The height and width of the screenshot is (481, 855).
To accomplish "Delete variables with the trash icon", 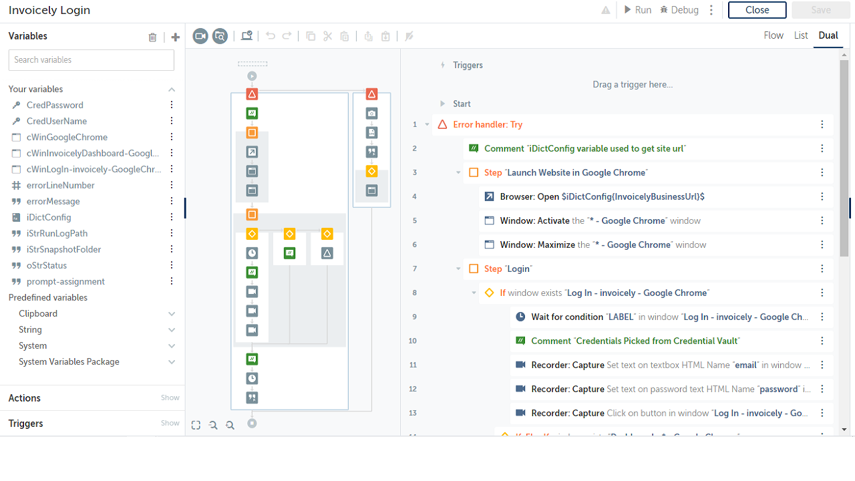I will click(152, 37).
